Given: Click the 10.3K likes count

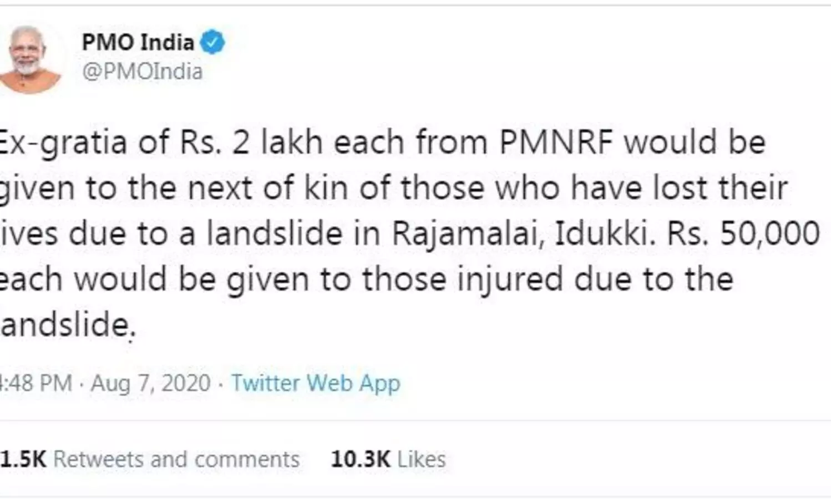Looking at the screenshot, I should click(x=360, y=459).
